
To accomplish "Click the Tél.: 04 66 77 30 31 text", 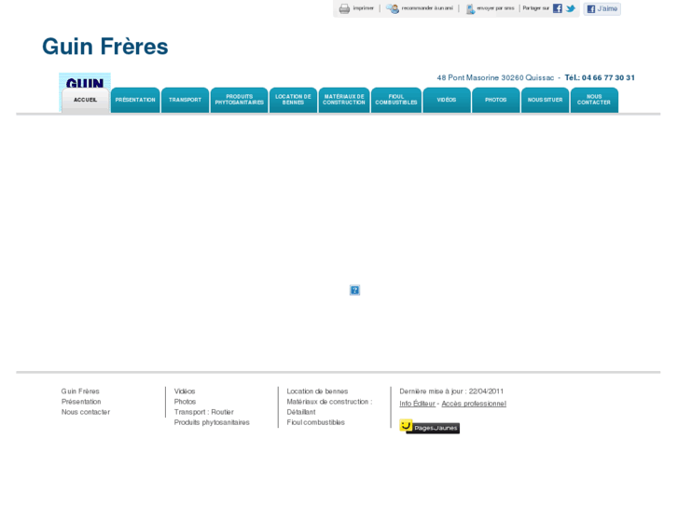I will [600, 77].
